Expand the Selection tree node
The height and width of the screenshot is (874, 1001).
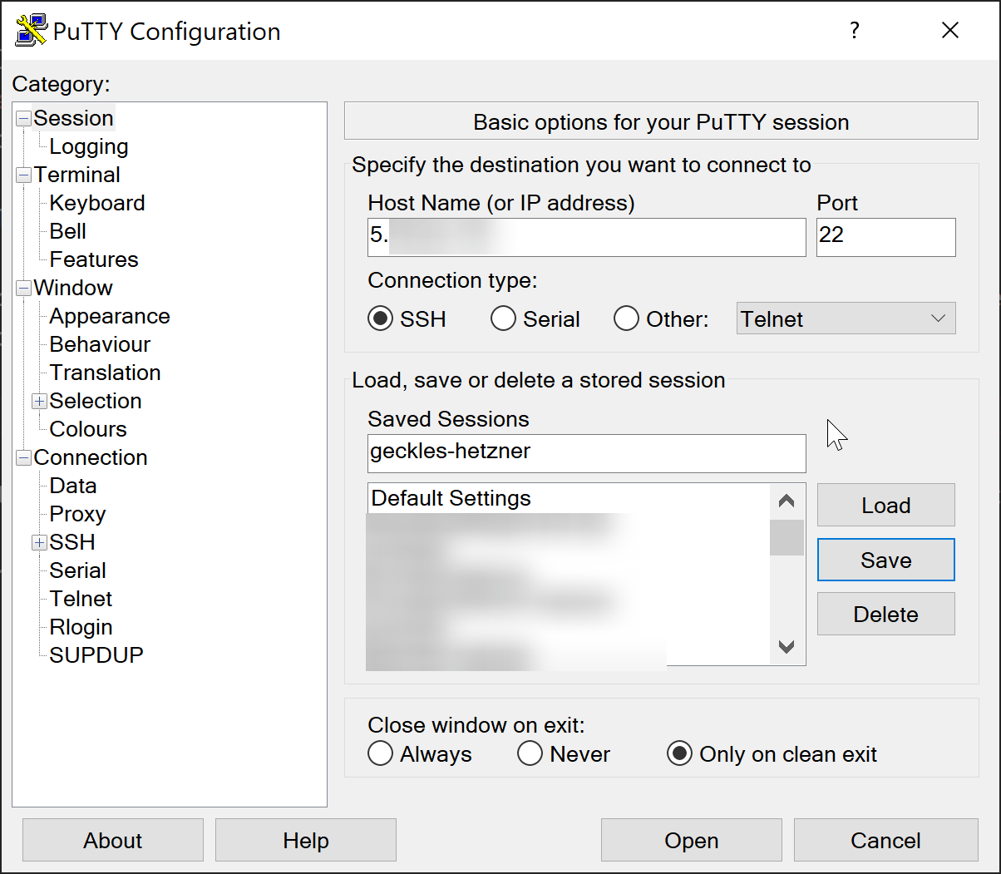click(39, 401)
